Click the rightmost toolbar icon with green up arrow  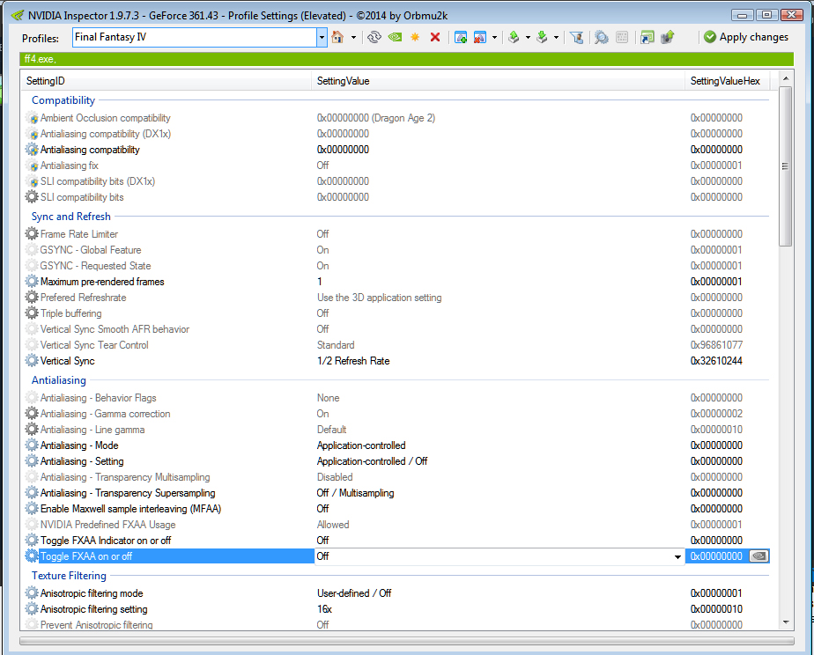coord(668,37)
